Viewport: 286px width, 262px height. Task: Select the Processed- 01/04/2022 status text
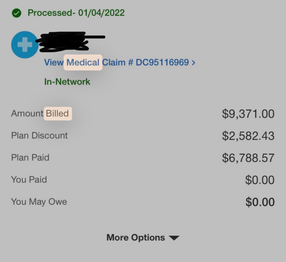(x=76, y=13)
